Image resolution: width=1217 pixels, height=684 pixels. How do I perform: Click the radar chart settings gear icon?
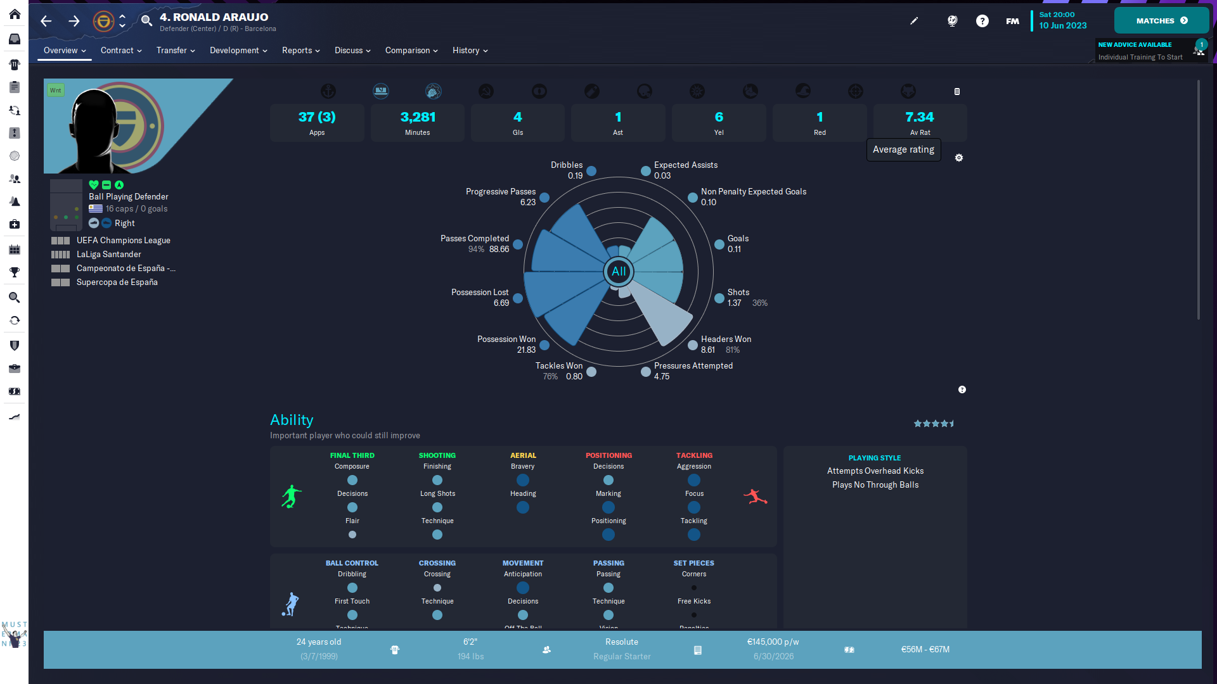(959, 158)
